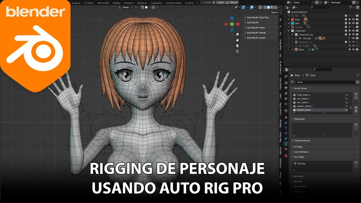This screenshot has width=361, height=203.
Task: Open Global transform orientation dropdown
Action: click(126, 7)
